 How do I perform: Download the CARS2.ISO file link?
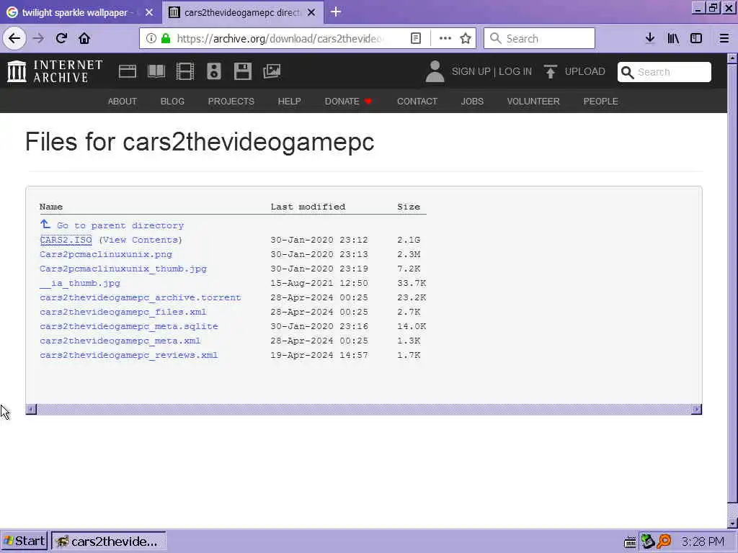click(x=66, y=240)
